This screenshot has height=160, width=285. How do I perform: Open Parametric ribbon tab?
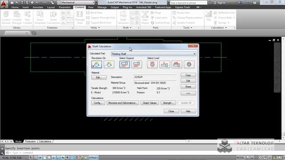65,7
